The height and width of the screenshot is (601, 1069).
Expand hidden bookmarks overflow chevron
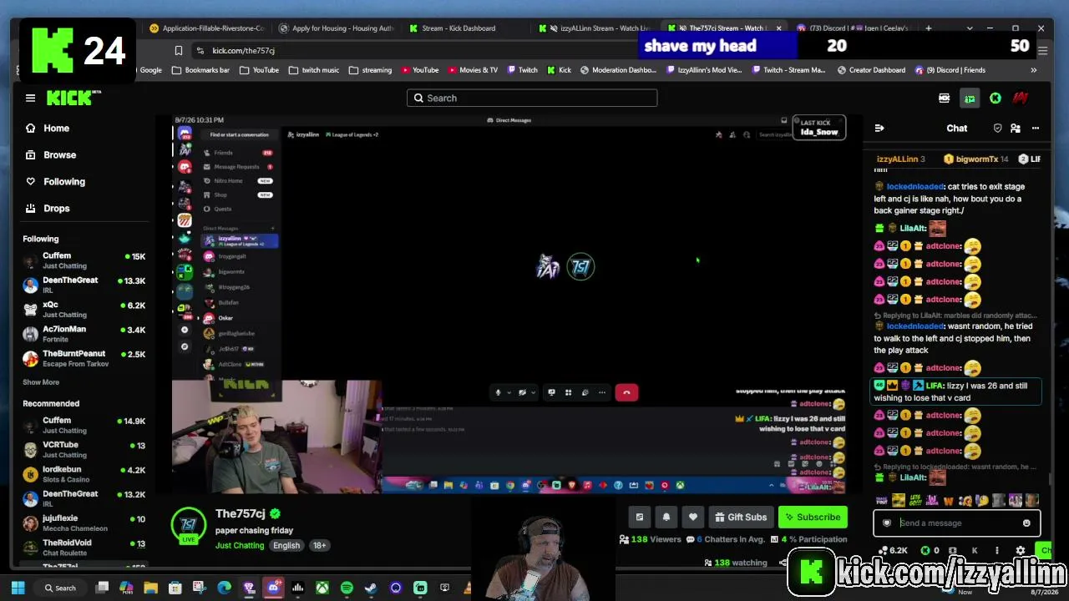(1033, 70)
